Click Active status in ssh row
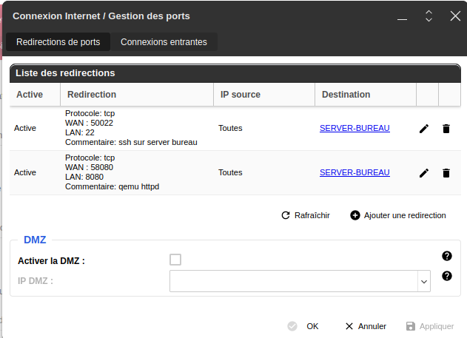This screenshot has width=467, height=338. (24, 128)
